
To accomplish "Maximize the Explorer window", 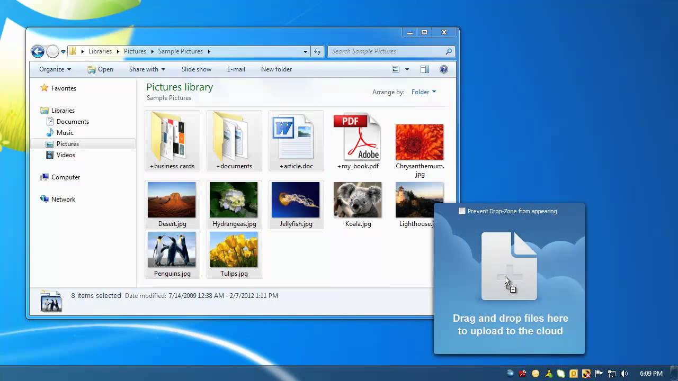I will coord(424,33).
